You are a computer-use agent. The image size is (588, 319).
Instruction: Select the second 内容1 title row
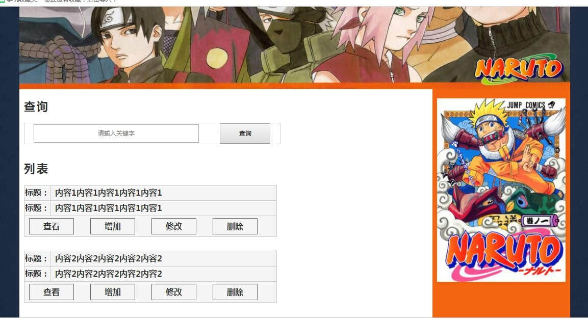(x=150, y=208)
